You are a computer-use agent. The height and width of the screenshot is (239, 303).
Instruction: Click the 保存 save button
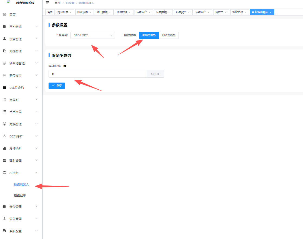coord(57,86)
